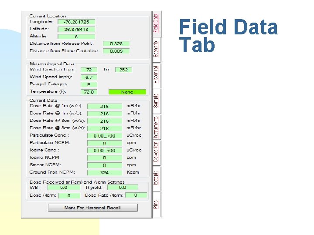Click the Field Data Tab slide title
This screenshot has width=314, height=235.
pyautogui.click(x=228, y=35)
